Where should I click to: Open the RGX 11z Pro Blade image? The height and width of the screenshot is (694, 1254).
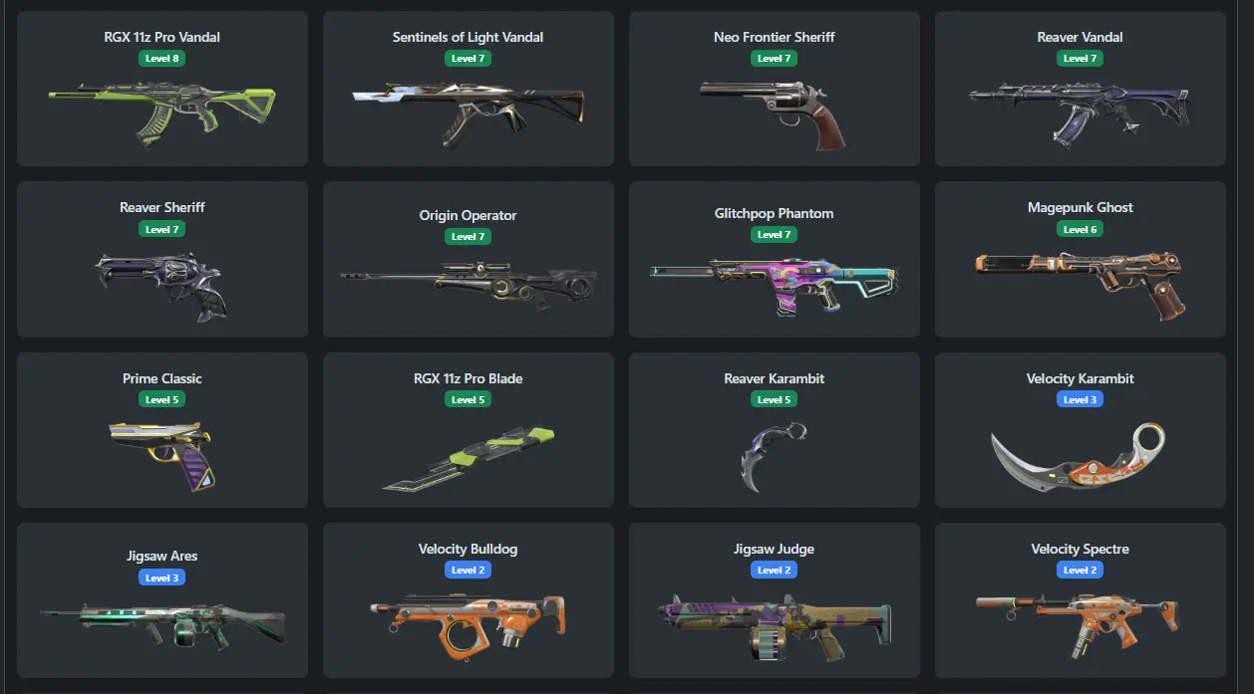[469, 459]
